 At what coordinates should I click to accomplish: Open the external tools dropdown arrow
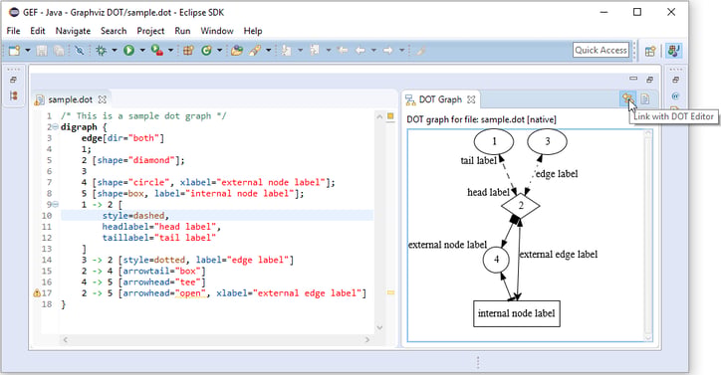[170, 50]
